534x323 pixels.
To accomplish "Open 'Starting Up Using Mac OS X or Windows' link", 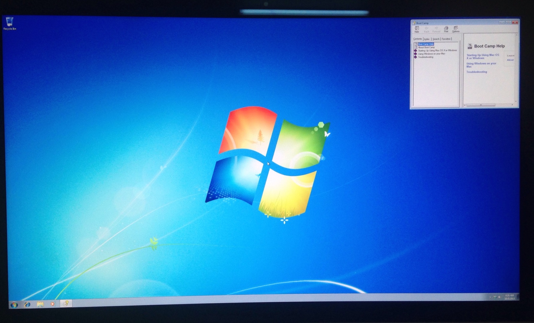I will 483,57.
